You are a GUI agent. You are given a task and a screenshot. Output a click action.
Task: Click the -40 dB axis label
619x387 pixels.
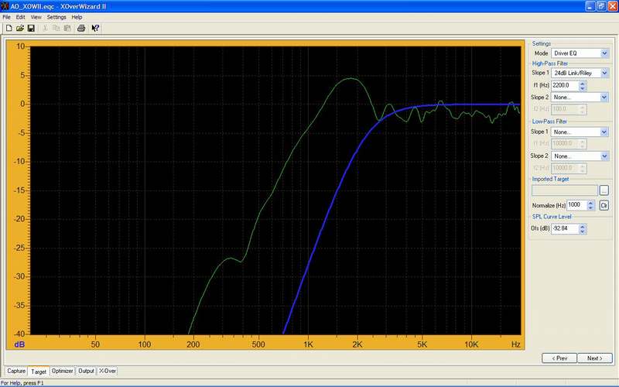[x=19, y=334]
